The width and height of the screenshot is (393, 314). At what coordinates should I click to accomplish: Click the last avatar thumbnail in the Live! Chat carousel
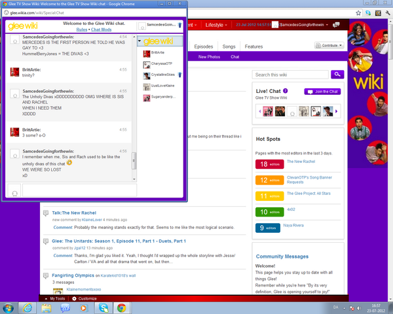click(328, 111)
